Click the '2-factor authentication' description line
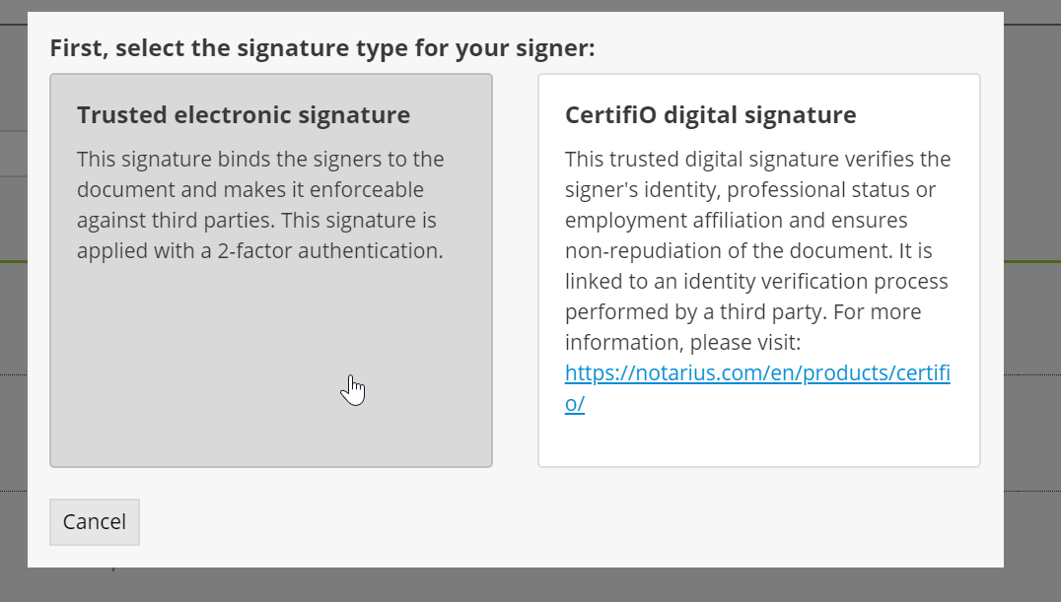The image size is (1061, 602). (x=259, y=250)
